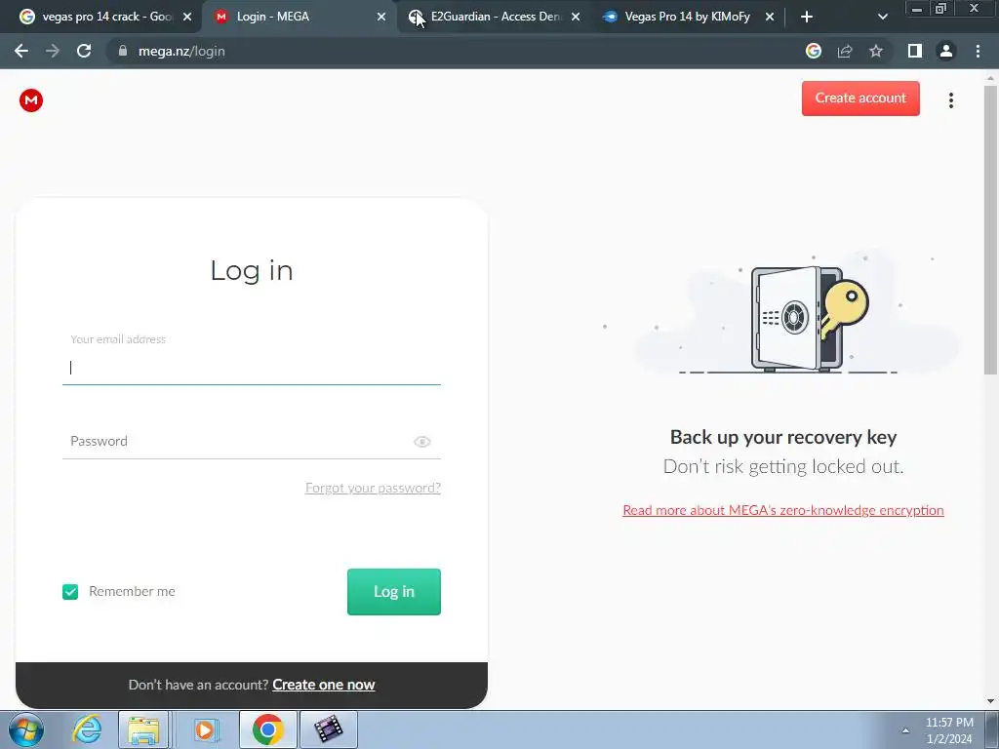This screenshot has height=749, width=999.
Task: Reload the mega.nz login page
Action: (x=84, y=51)
